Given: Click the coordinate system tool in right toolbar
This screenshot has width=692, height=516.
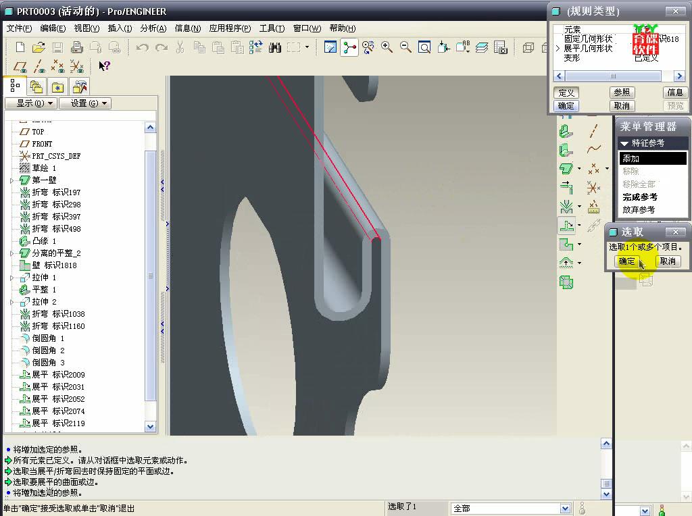Looking at the screenshot, I should click(x=593, y=188).
